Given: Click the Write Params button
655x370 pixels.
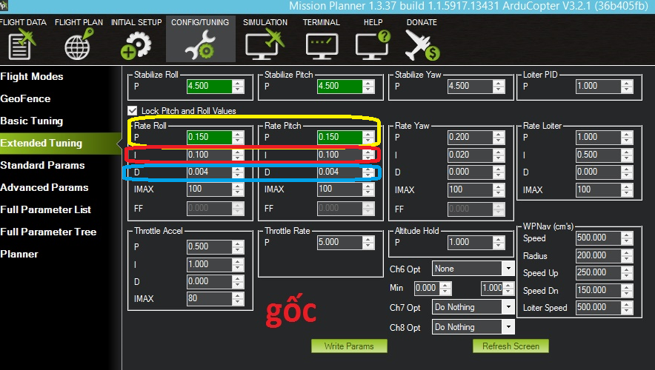Looking at the screenshot, I should click(349, 346).
